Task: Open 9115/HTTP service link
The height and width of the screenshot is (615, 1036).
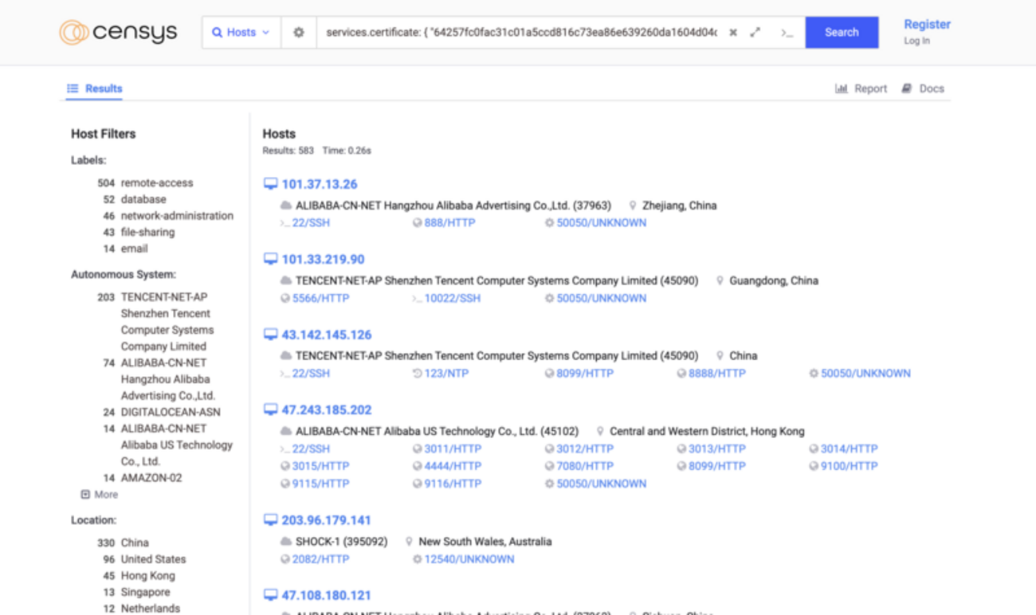Action: pos(320,484)
